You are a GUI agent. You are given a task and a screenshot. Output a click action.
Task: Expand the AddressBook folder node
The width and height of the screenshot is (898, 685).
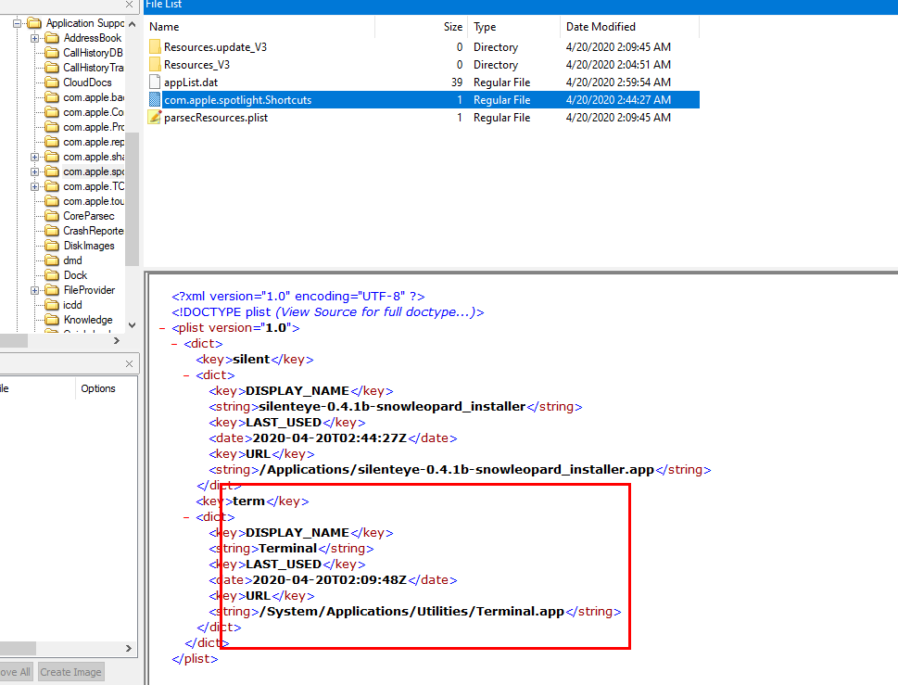click(35, 38)
